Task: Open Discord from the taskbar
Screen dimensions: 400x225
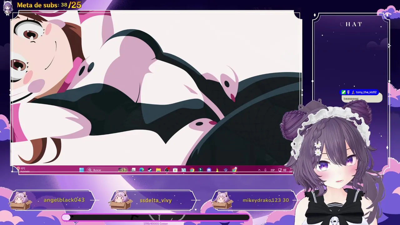Action: tap(209, 170)
